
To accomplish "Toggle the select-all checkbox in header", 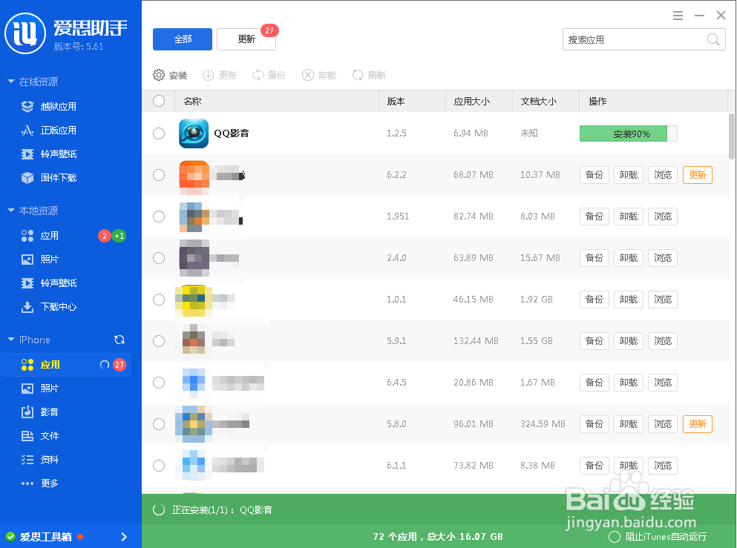I will pos(159,101).
